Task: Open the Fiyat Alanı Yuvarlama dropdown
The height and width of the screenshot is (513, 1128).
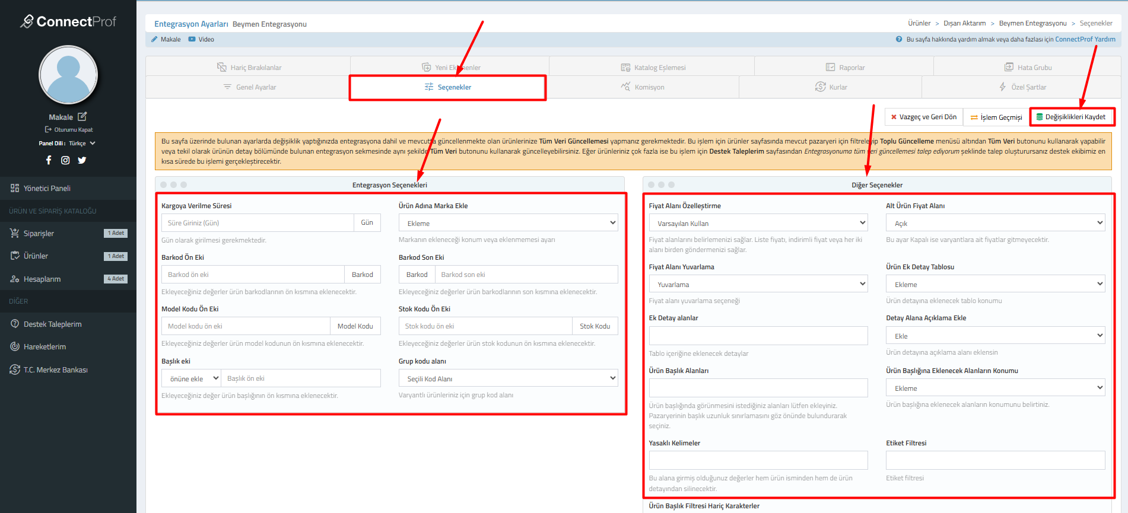Action: (x=758, y=284)
